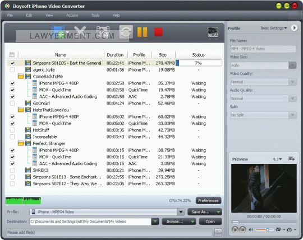This screenshot has height=240, width=303.
Task: Open the 4:3 aspect ratio dropdown
Action: [x=277, y=159]
